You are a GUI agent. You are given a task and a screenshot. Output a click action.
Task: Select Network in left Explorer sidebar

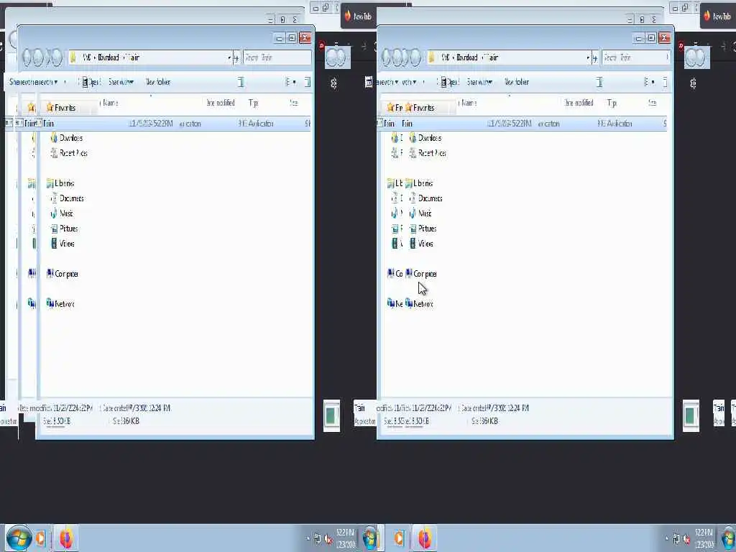pos(60,304)
